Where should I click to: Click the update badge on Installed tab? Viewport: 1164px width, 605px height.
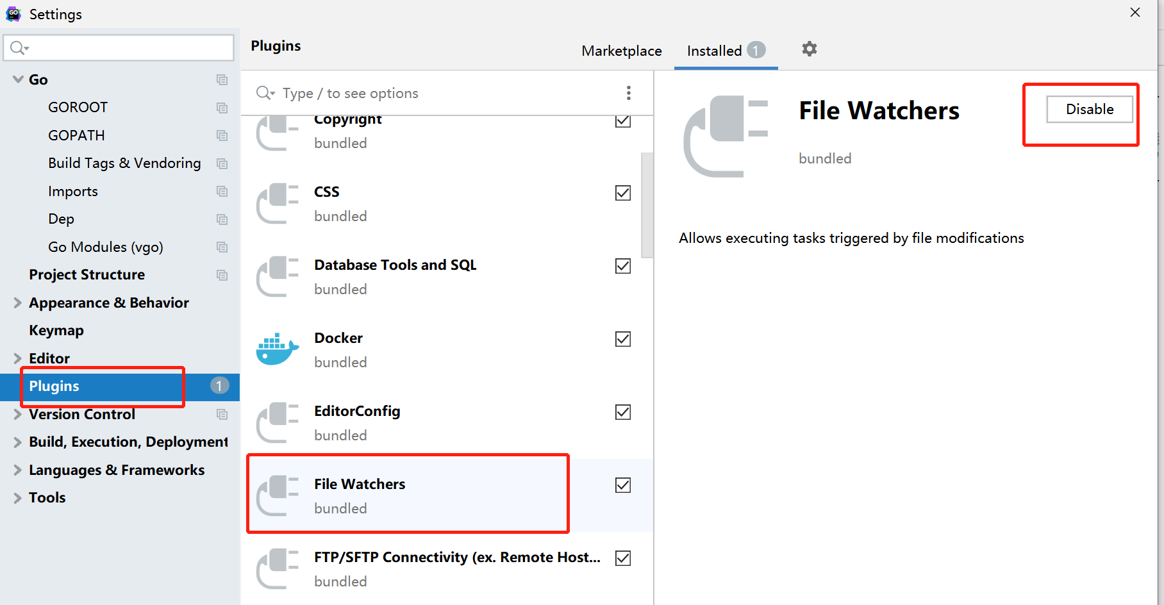click(756, 50)
